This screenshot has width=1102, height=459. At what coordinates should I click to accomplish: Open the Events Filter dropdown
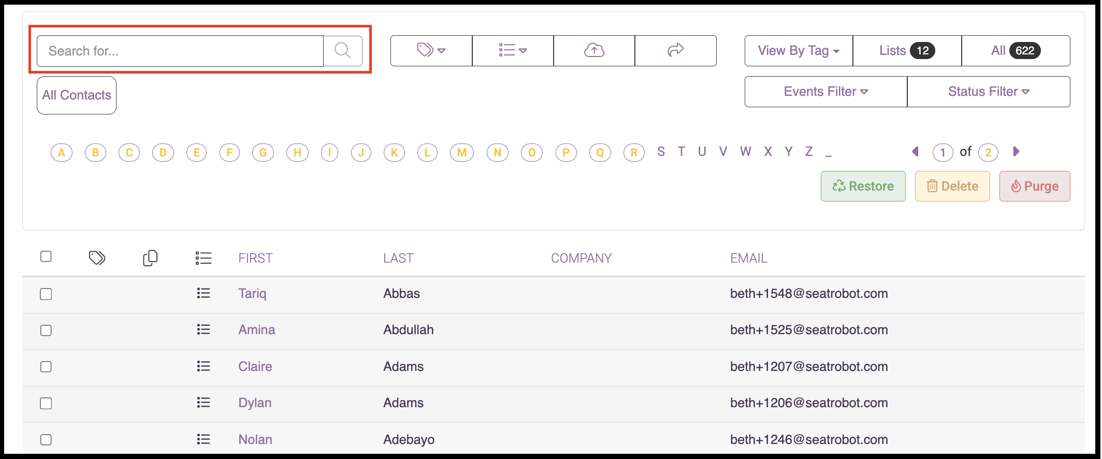(826, 92)
